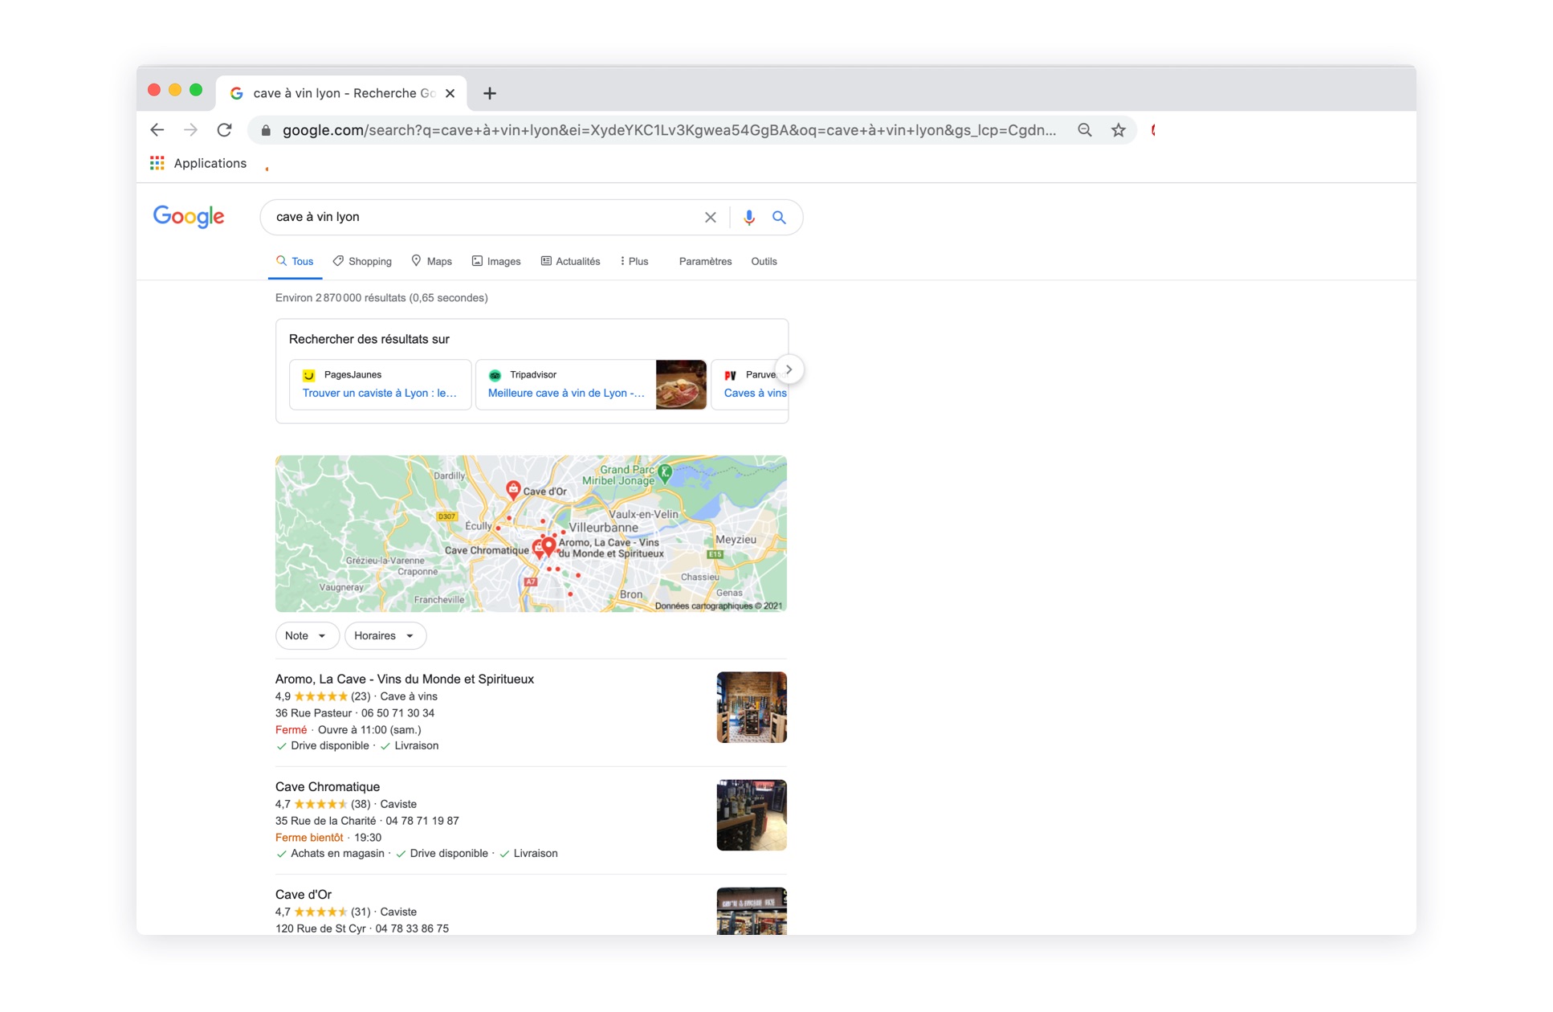Image resolution: width=1553 pixels, height=1012 pixels.
Task: Clear the search query with the X icon
Action: 711,218
